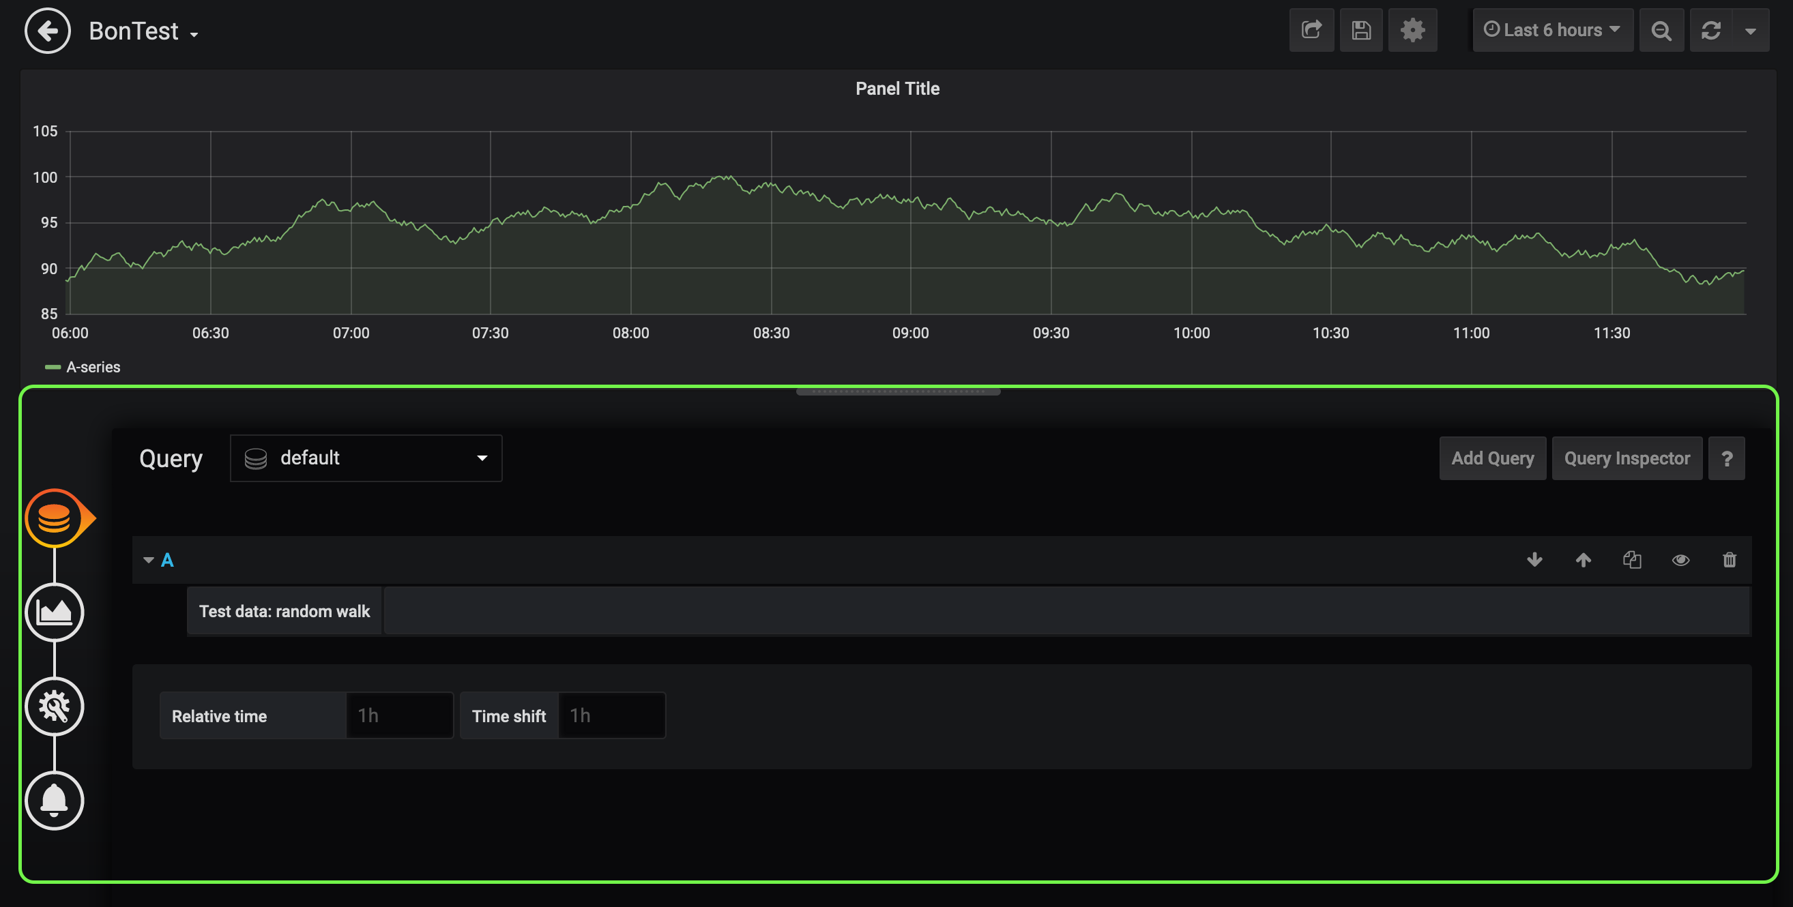
Task: Collapse query row A with its triangle
Action: click(x=147, y=560)
